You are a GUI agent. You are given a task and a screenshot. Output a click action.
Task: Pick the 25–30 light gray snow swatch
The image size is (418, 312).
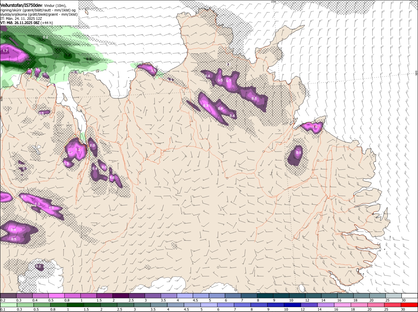pyautogui.click(x=394, y=295)
